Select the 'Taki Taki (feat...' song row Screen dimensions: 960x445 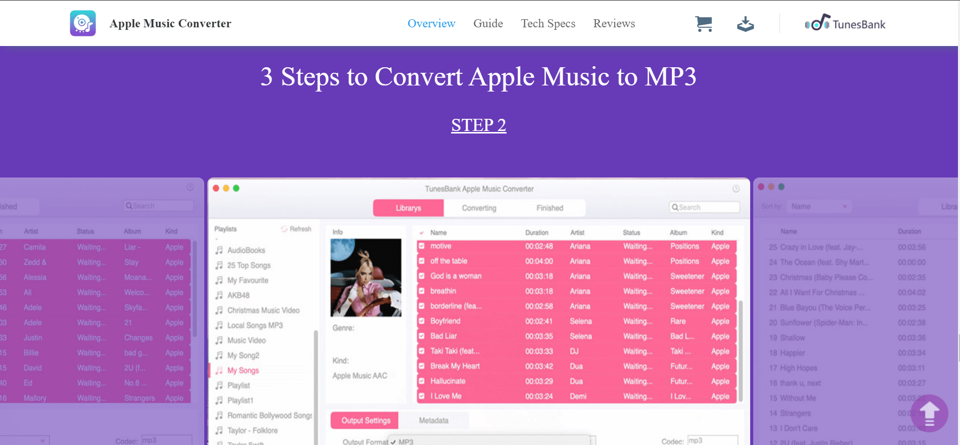pos(577,351)
